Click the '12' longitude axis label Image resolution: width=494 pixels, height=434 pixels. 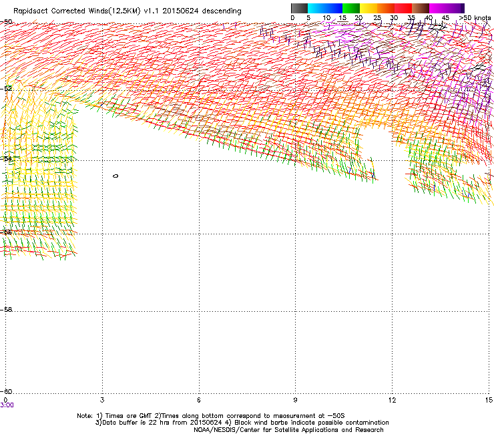click(x=392, y=400)
